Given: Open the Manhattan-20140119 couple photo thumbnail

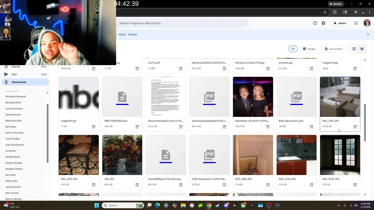Looking at the screenshot, I should 253,97.
